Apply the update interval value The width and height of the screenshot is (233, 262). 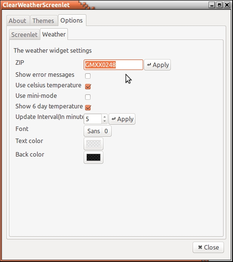(x=122, y=119)
